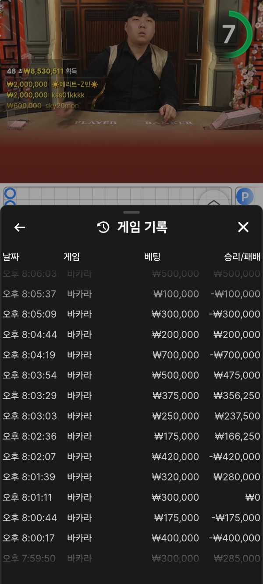This screenshot has height=584, width=263.
Task: Open the 8:05:37 baccarat record
Action: (x=131, y=294)
